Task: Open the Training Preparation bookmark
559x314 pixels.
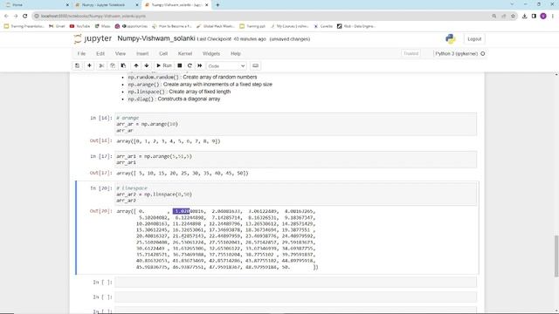Action: (x=24, y=26)
